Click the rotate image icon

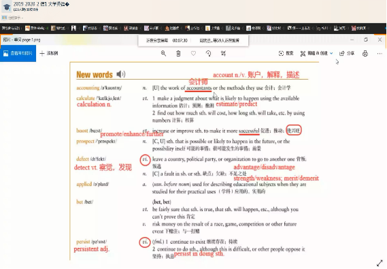point(209,53)
